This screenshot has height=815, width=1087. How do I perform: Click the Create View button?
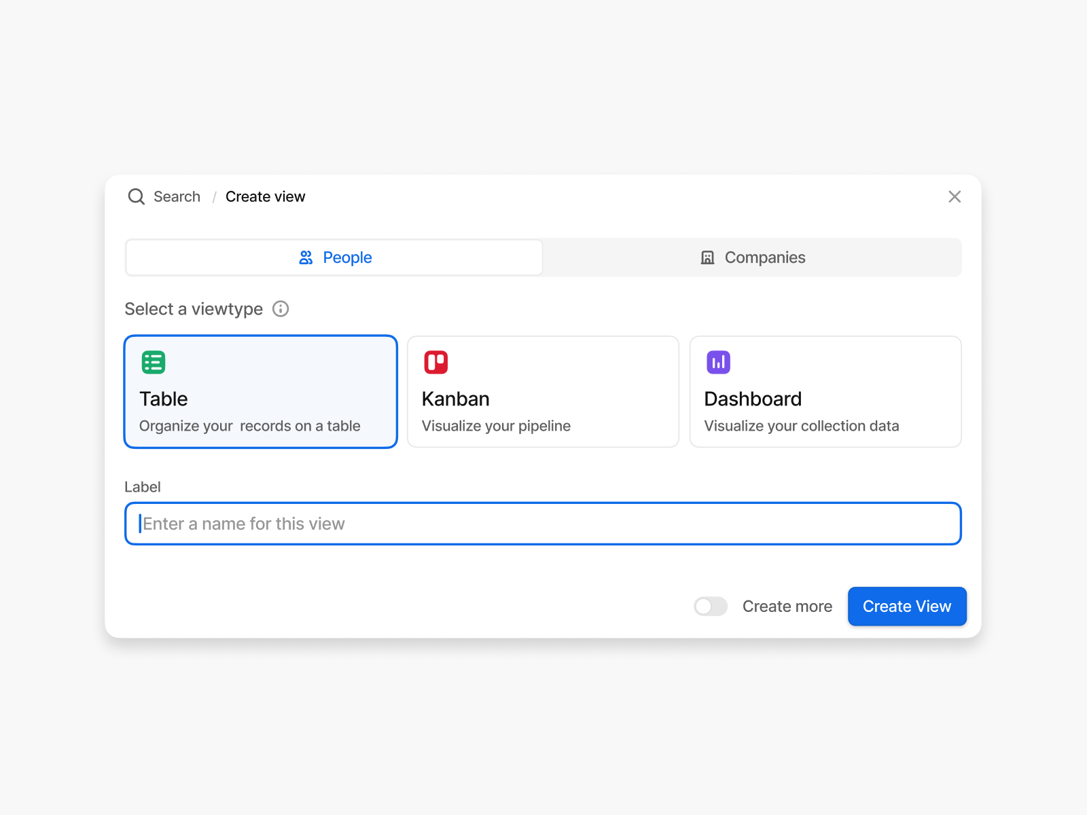pyautogui.click(x=907, y=606)
